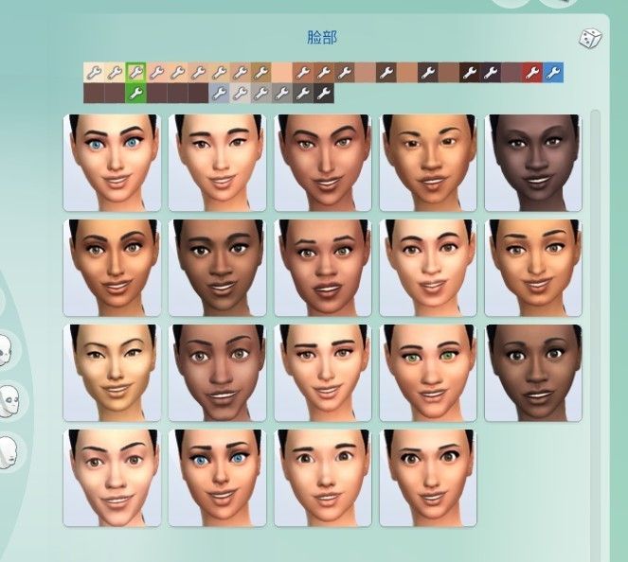Select the first face preset in the second row
The width and height of the screenshot is (628, 562).
coord(112,268)
